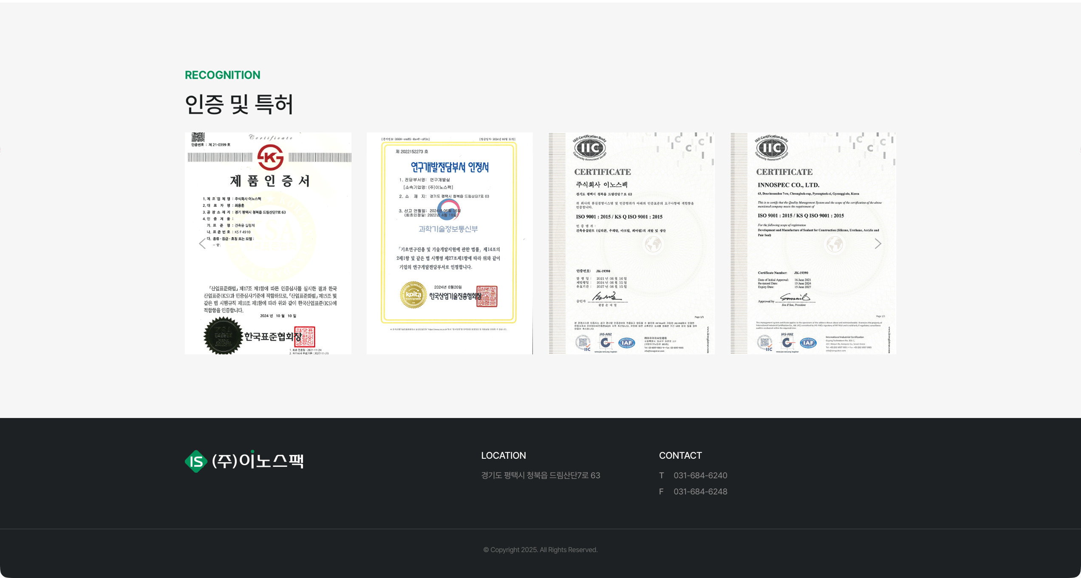
Task: Click the (주)이노스팩 footer logo
Action: click(x=244, y=461)
